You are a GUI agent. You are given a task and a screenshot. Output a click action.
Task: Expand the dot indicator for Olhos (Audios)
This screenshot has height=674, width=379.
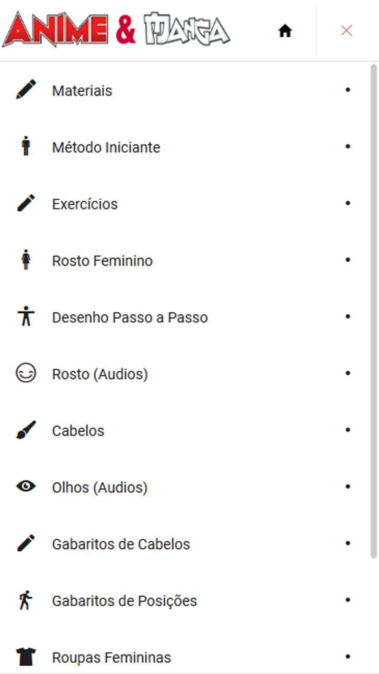[347, 487]
